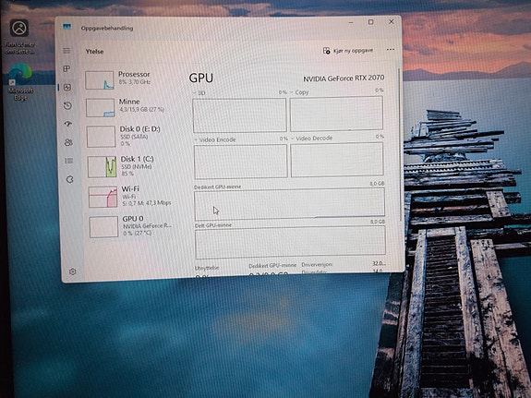Select the Performance page icon in sidebar
Image resolution: width=531 pixels, height=398 pixels.
coord(67,88)
